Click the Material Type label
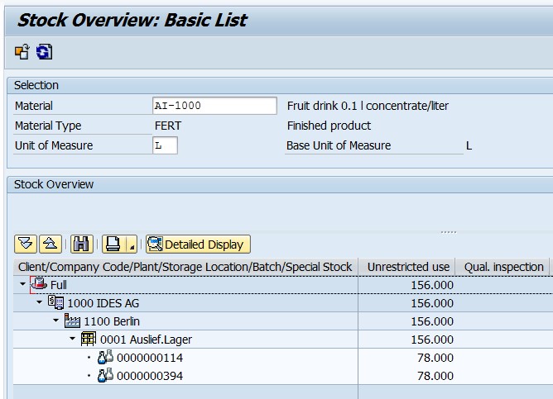The image size is (553, 399). [48, 126]
